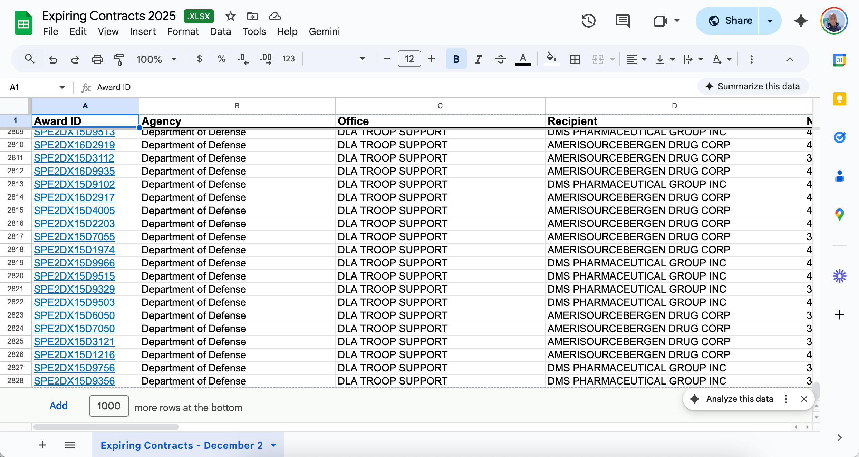Screen dimensions: 859x457
Task: Click the print icon
Action: click(97, 59)
